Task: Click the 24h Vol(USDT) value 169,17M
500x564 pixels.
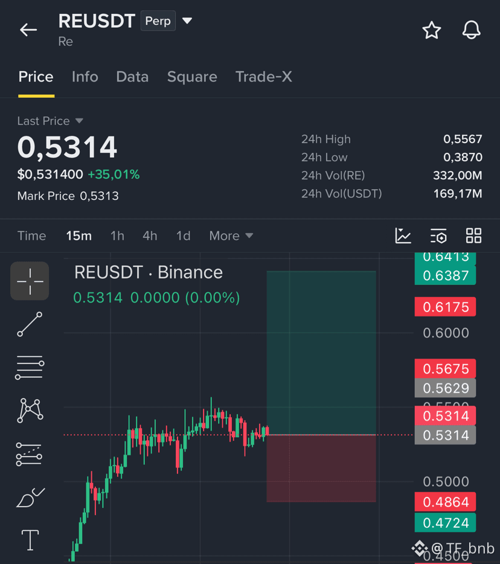Action: point(458,194)
